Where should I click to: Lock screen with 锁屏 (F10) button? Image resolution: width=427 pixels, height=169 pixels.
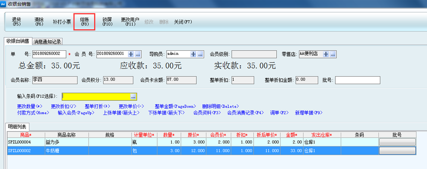point(107,22)
